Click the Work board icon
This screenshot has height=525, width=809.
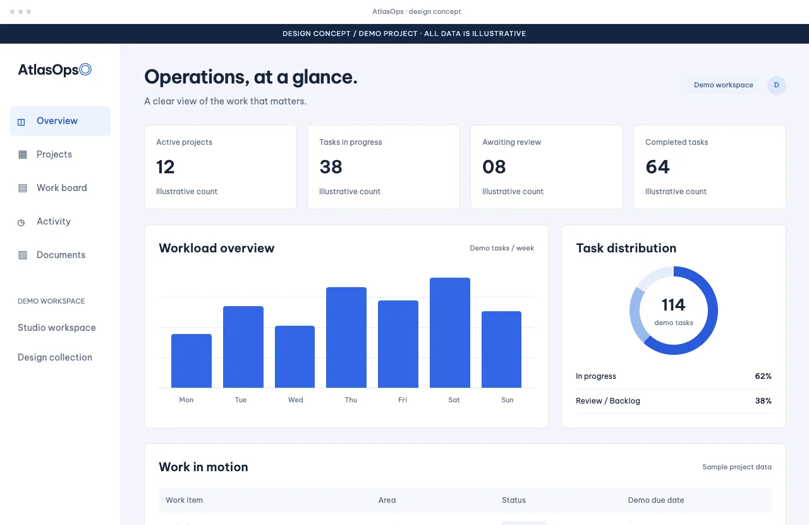23,188
